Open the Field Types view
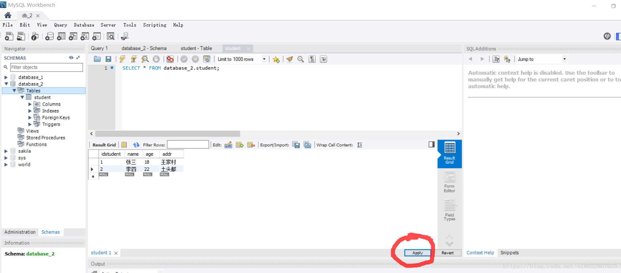The width and height of the screenshot is (621, 273). click(449, 210)
